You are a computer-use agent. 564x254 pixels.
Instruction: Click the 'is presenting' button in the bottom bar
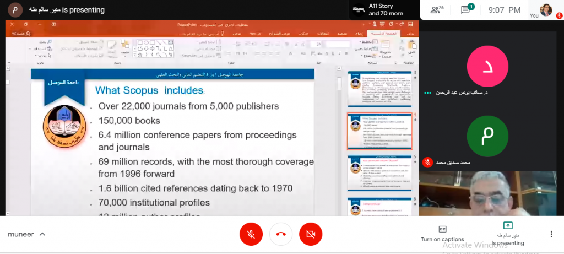coord(508,234)
